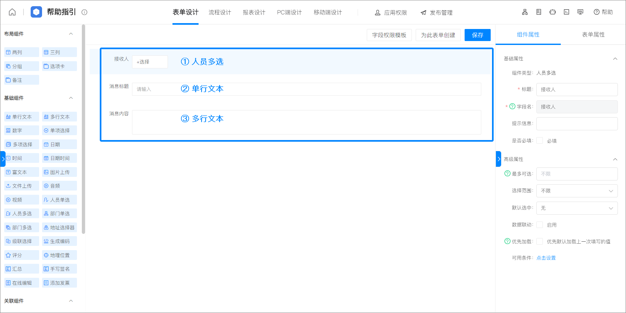
Task: Enable the 数据联动 启用 checkbox
Action: 540,224
